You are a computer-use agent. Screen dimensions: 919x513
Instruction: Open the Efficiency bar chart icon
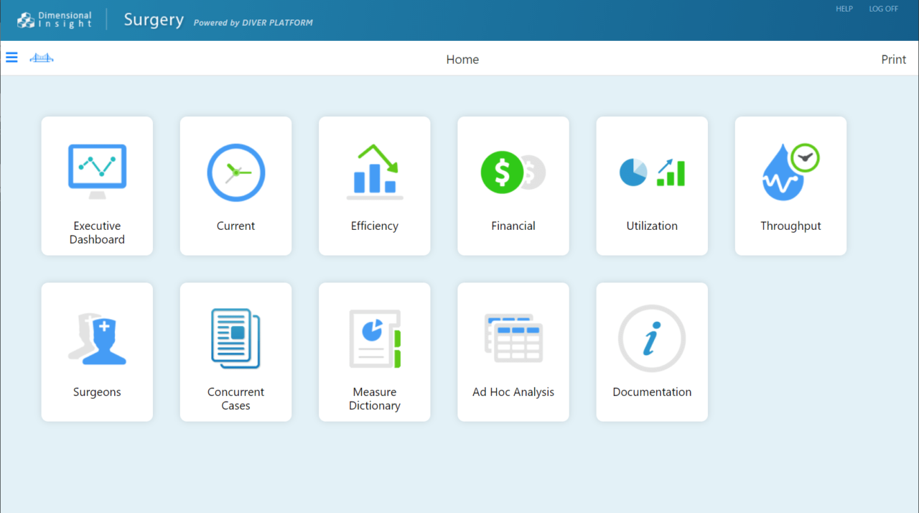pyautogui.click(x=374, y=172)
